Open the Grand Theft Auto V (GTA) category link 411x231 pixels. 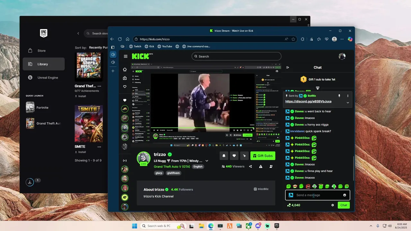(x=172, y=167)
